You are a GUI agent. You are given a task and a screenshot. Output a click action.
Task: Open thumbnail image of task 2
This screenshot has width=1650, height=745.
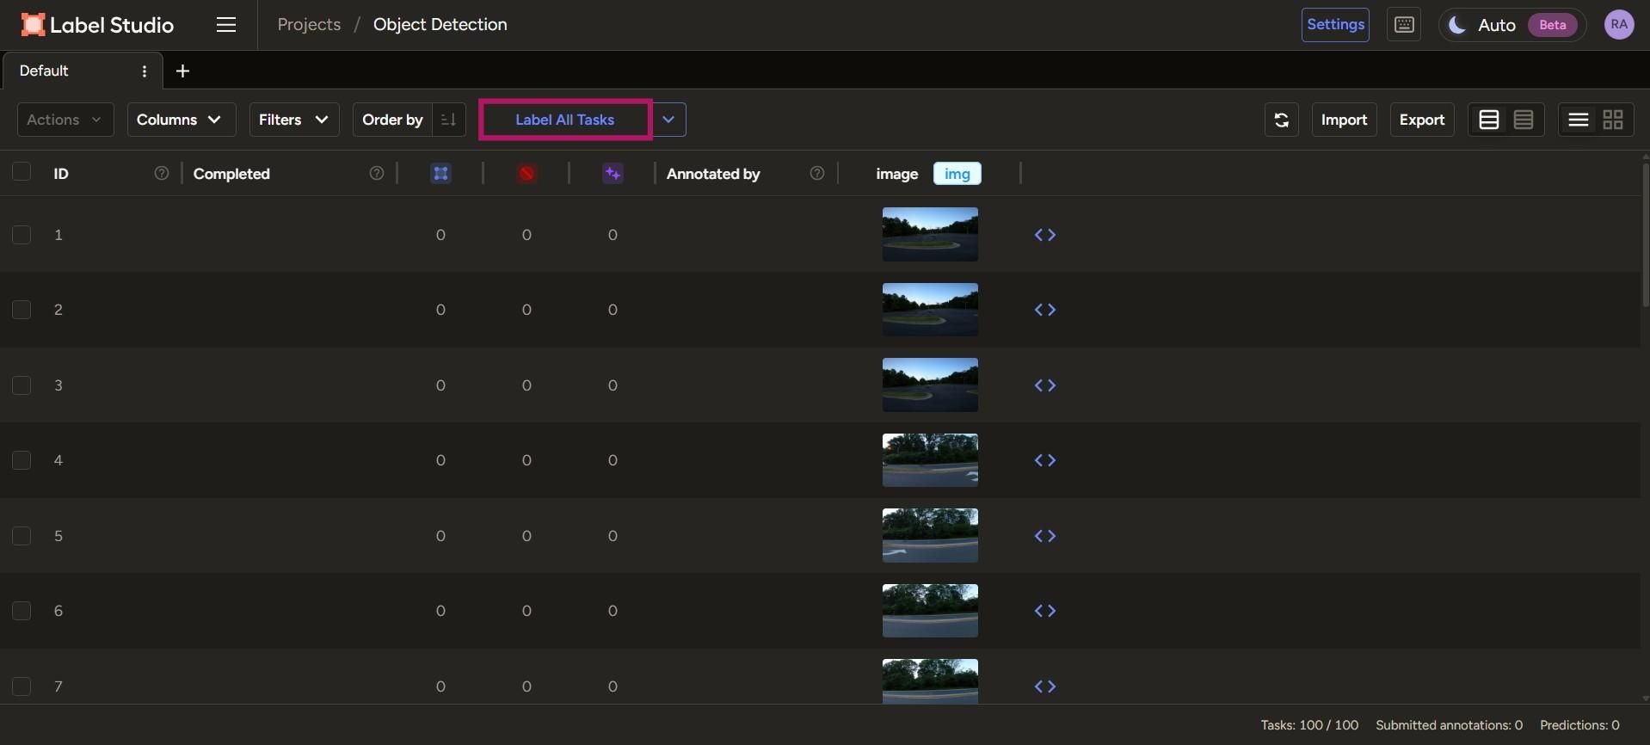pos(930,310)
